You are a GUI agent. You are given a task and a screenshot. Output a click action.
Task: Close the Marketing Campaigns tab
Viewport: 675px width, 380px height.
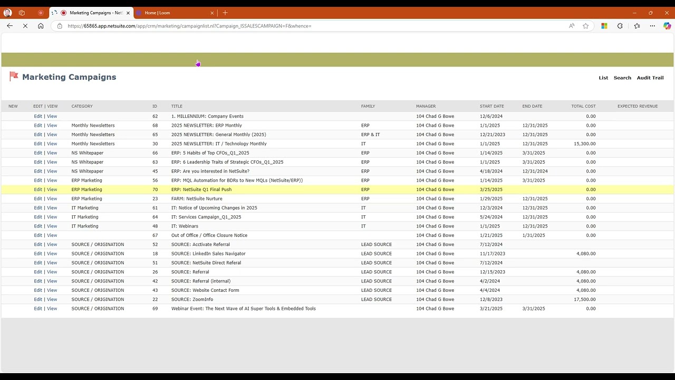click(128, 13)
